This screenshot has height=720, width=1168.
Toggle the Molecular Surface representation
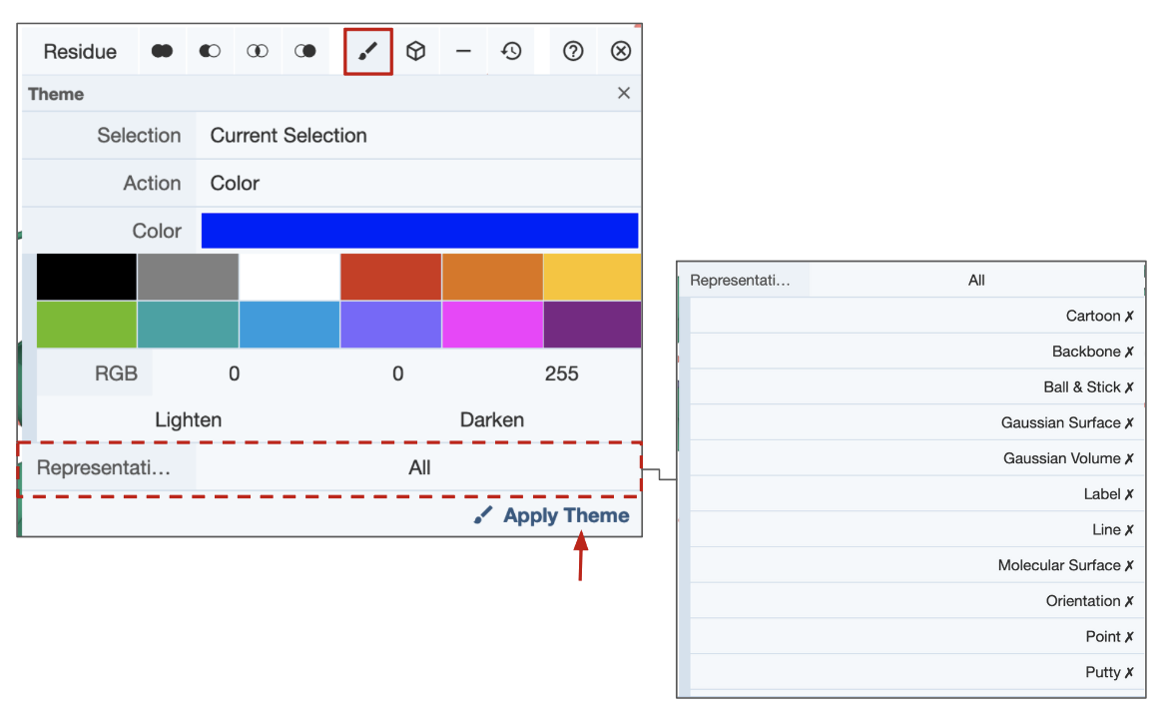tap(1065, 565)
